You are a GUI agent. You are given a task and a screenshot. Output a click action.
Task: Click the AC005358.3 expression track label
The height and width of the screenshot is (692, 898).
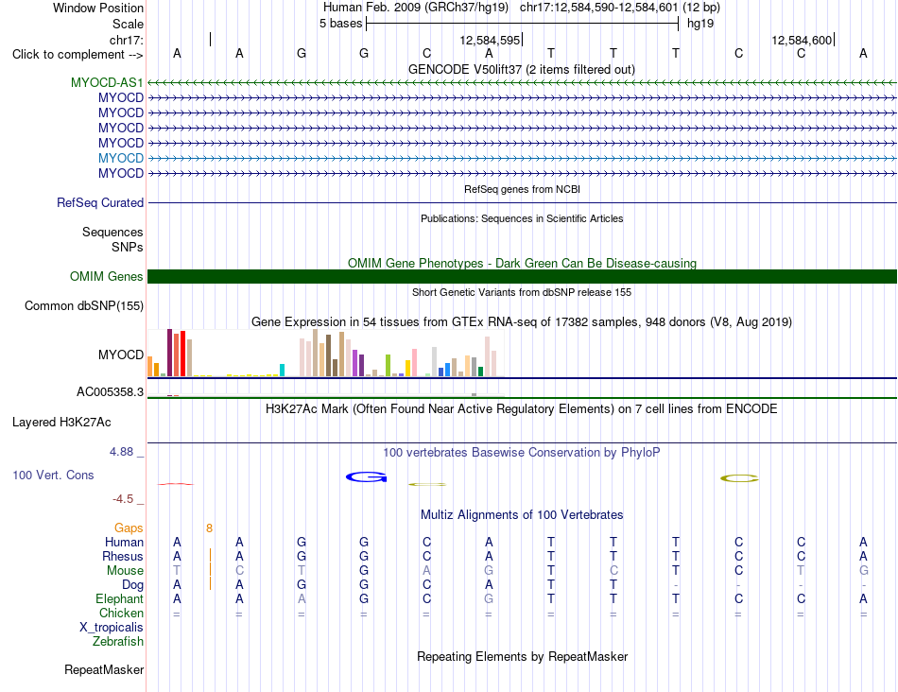(x=110, y=391)
